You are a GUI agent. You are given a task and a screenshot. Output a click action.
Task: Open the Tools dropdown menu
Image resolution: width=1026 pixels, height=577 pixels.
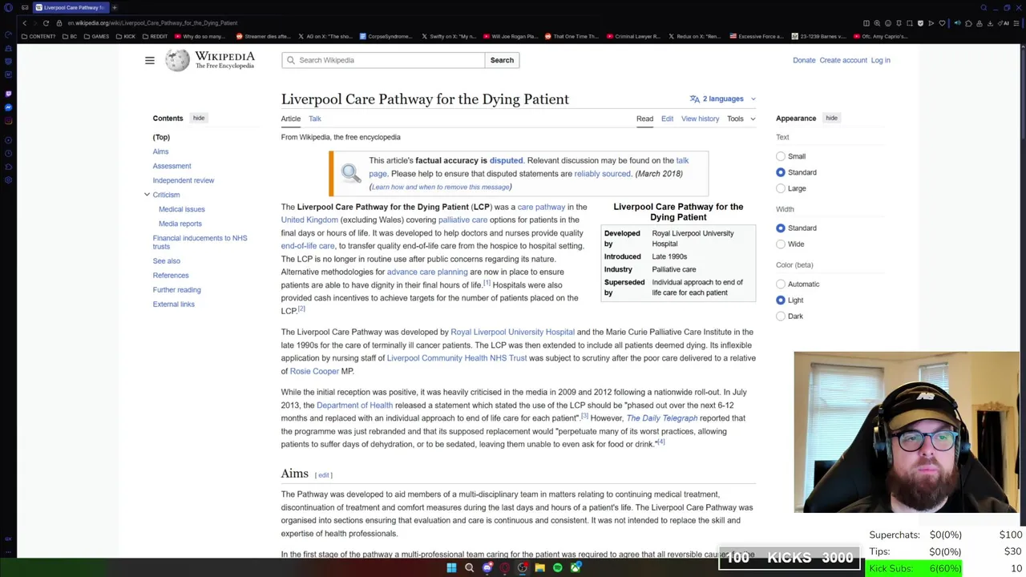click(741, 119)
